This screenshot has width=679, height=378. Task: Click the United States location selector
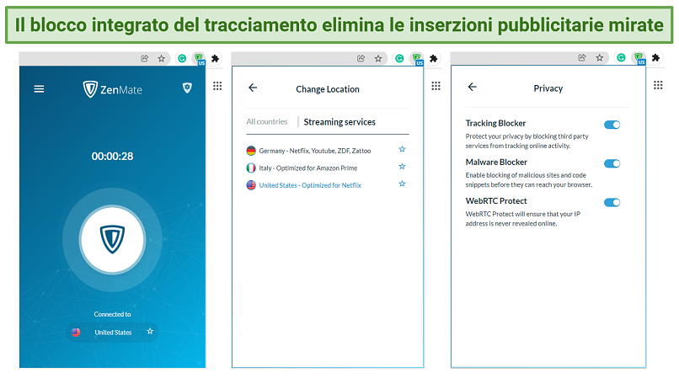(x=113, y=332)
